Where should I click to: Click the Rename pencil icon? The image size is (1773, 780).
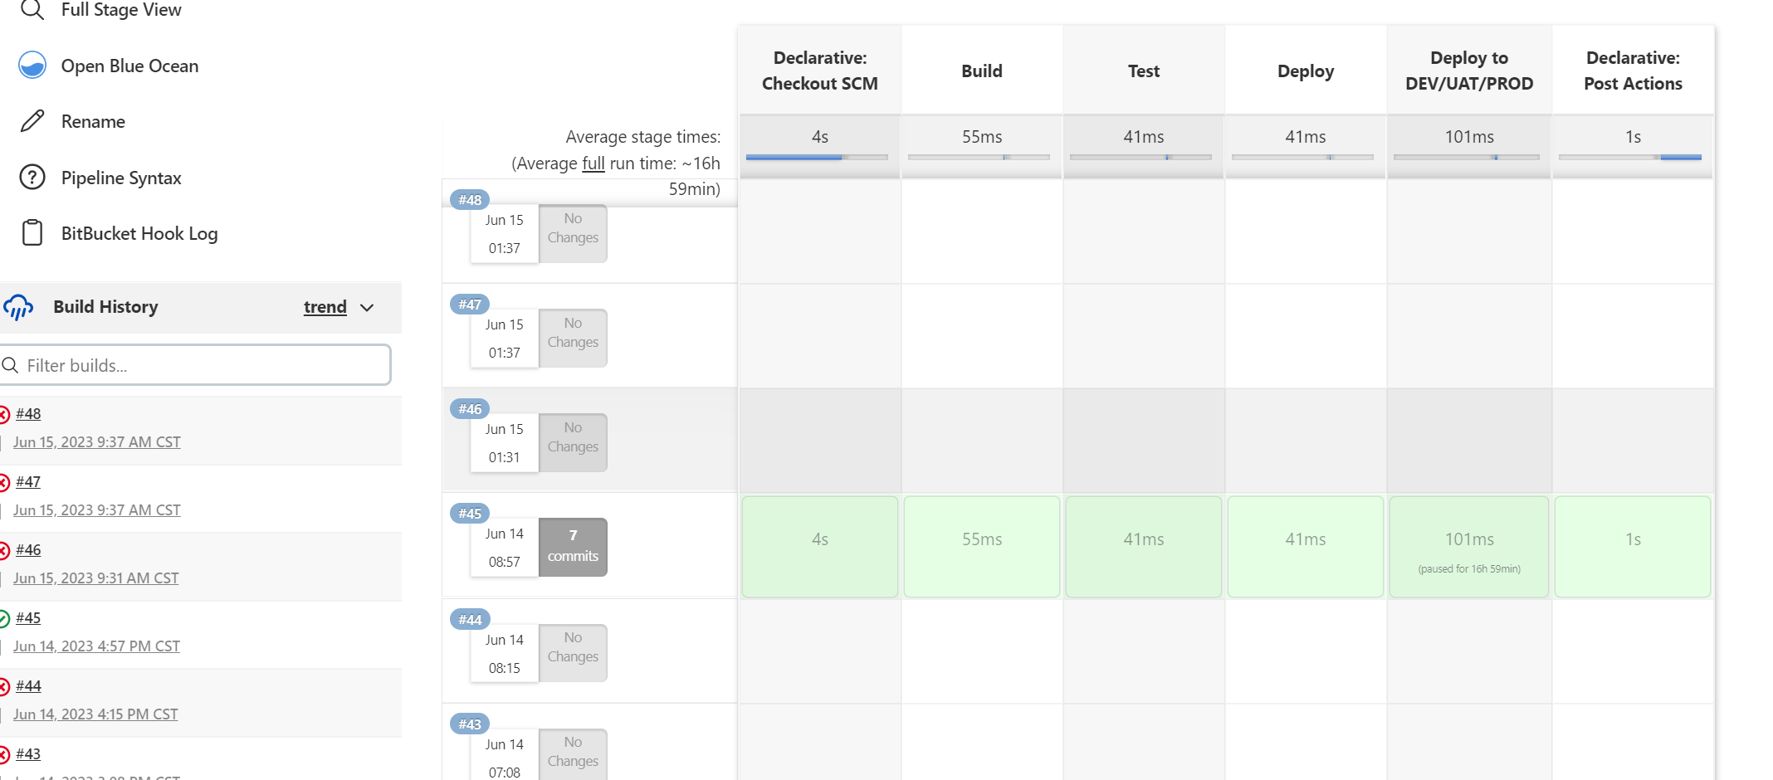[32, 121]
